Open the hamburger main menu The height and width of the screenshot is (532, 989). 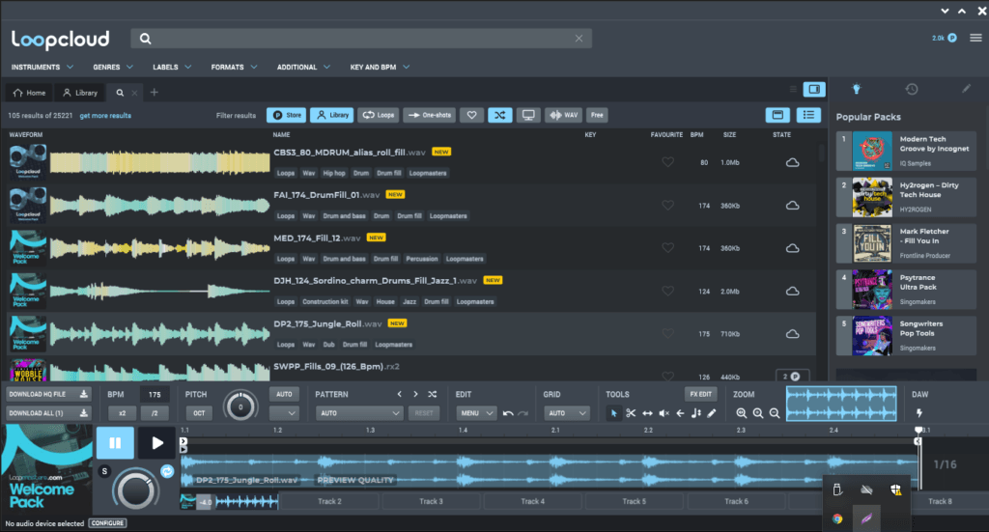click(975, 38)
